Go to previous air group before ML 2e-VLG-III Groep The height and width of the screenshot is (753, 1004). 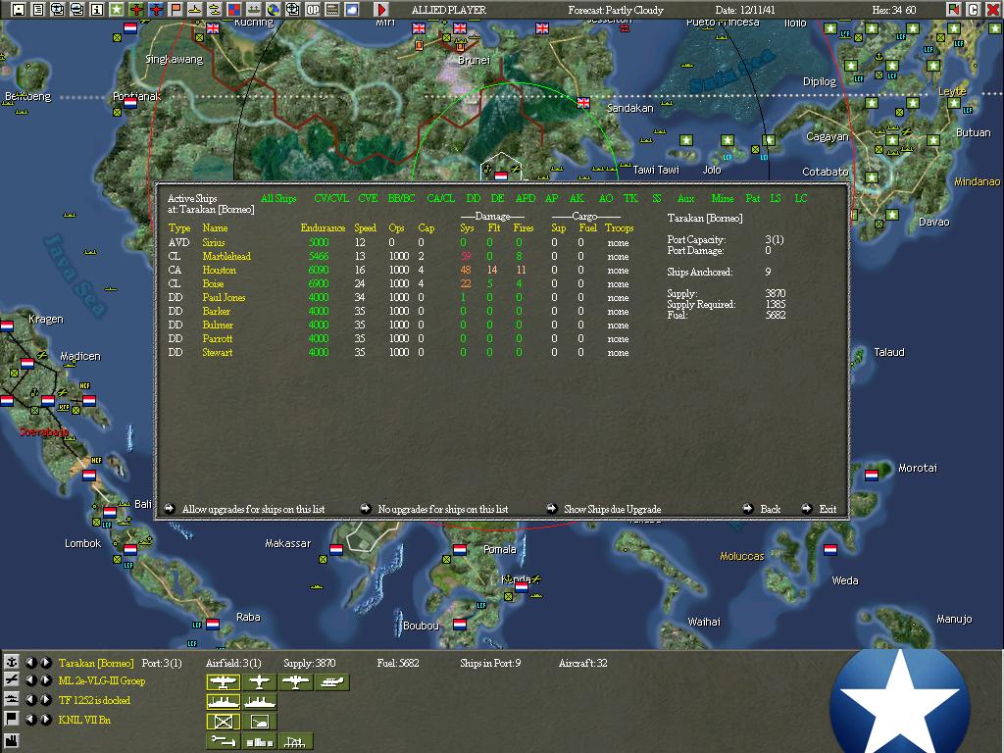(x=30, y=681)
